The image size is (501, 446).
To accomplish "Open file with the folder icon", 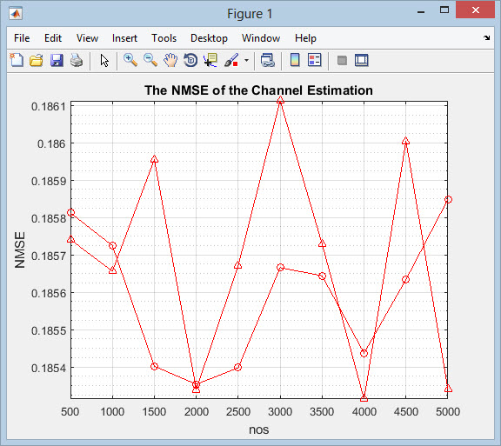I will (37, 60).
